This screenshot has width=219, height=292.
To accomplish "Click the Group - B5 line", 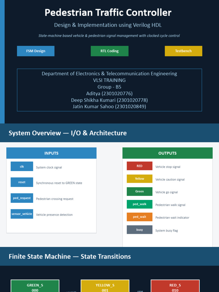I will click(x=109, y=87).
